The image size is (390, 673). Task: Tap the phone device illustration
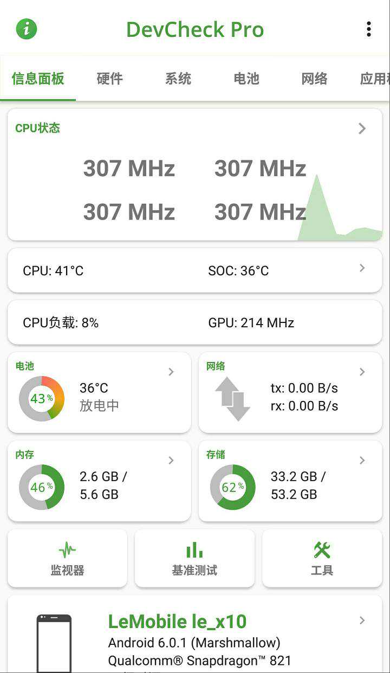coord(54,643)
